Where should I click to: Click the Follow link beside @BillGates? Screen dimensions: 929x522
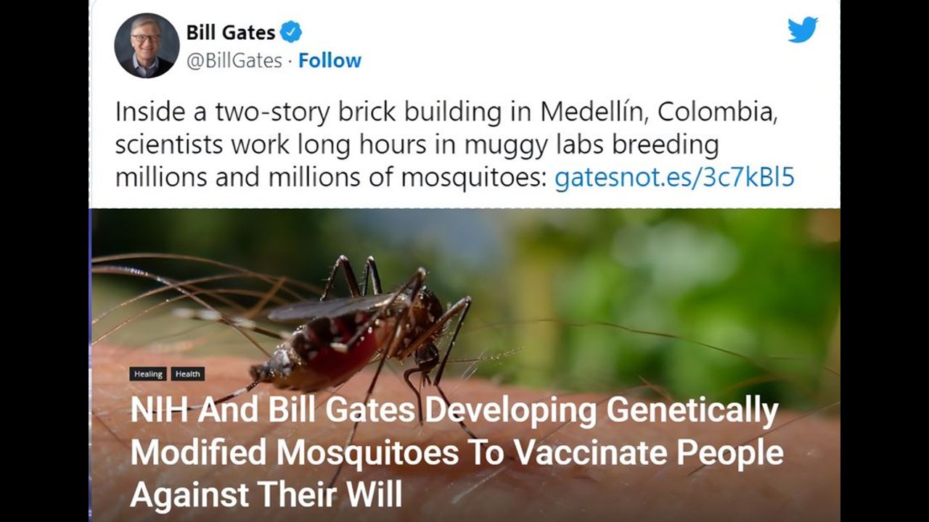point(330,61)
